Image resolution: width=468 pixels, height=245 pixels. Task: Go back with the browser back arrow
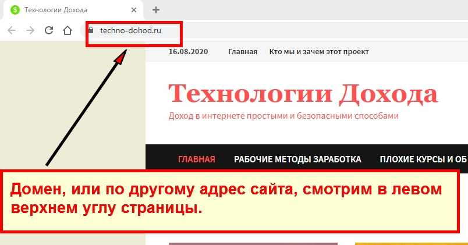point(12,31)
